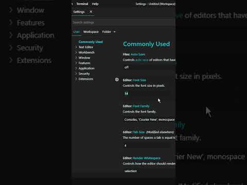Viewport: 247px width, 185px height.
Task: Close the Settings tab
Action: [x=91, y=12]
